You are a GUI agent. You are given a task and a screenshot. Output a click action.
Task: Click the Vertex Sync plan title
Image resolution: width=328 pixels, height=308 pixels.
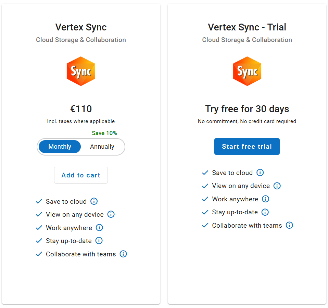[81, 27]
